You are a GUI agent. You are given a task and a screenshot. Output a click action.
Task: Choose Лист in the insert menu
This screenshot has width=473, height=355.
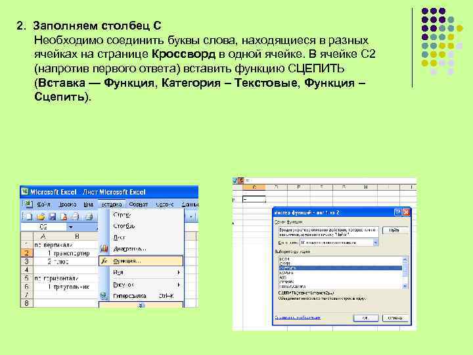click(141, 237)
